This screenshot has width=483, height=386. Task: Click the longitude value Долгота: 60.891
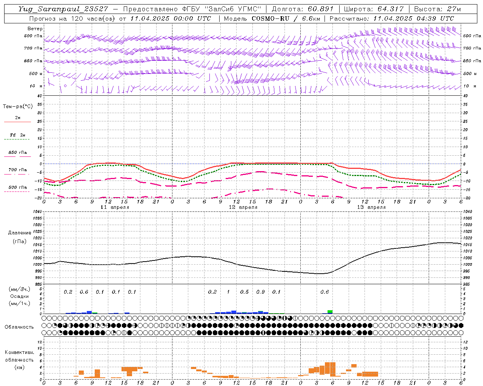point(303,9)
